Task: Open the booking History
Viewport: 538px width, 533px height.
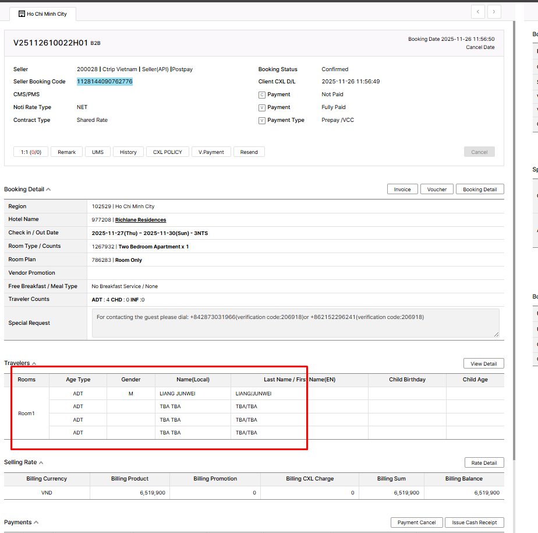Action: (128, 152)
